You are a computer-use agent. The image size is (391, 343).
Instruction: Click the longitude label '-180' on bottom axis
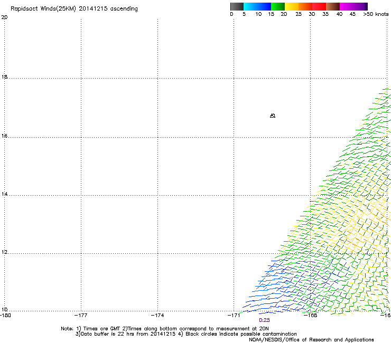point(5,316)
